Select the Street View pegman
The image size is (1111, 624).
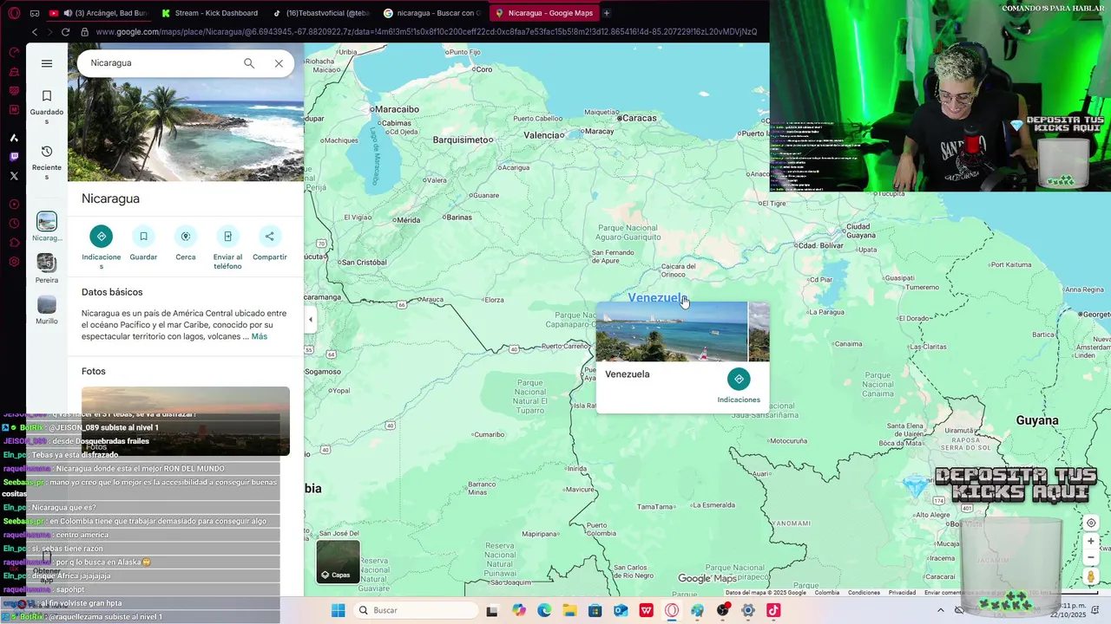pyautogui.click(x=1091, y=576)
